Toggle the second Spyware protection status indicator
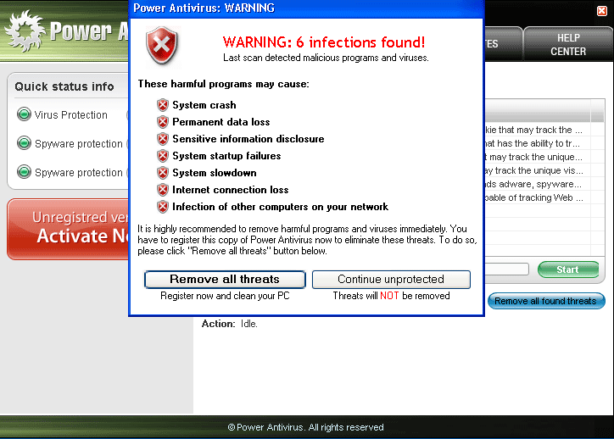Viewport: 614px width, 439px height. pos(24,173)
